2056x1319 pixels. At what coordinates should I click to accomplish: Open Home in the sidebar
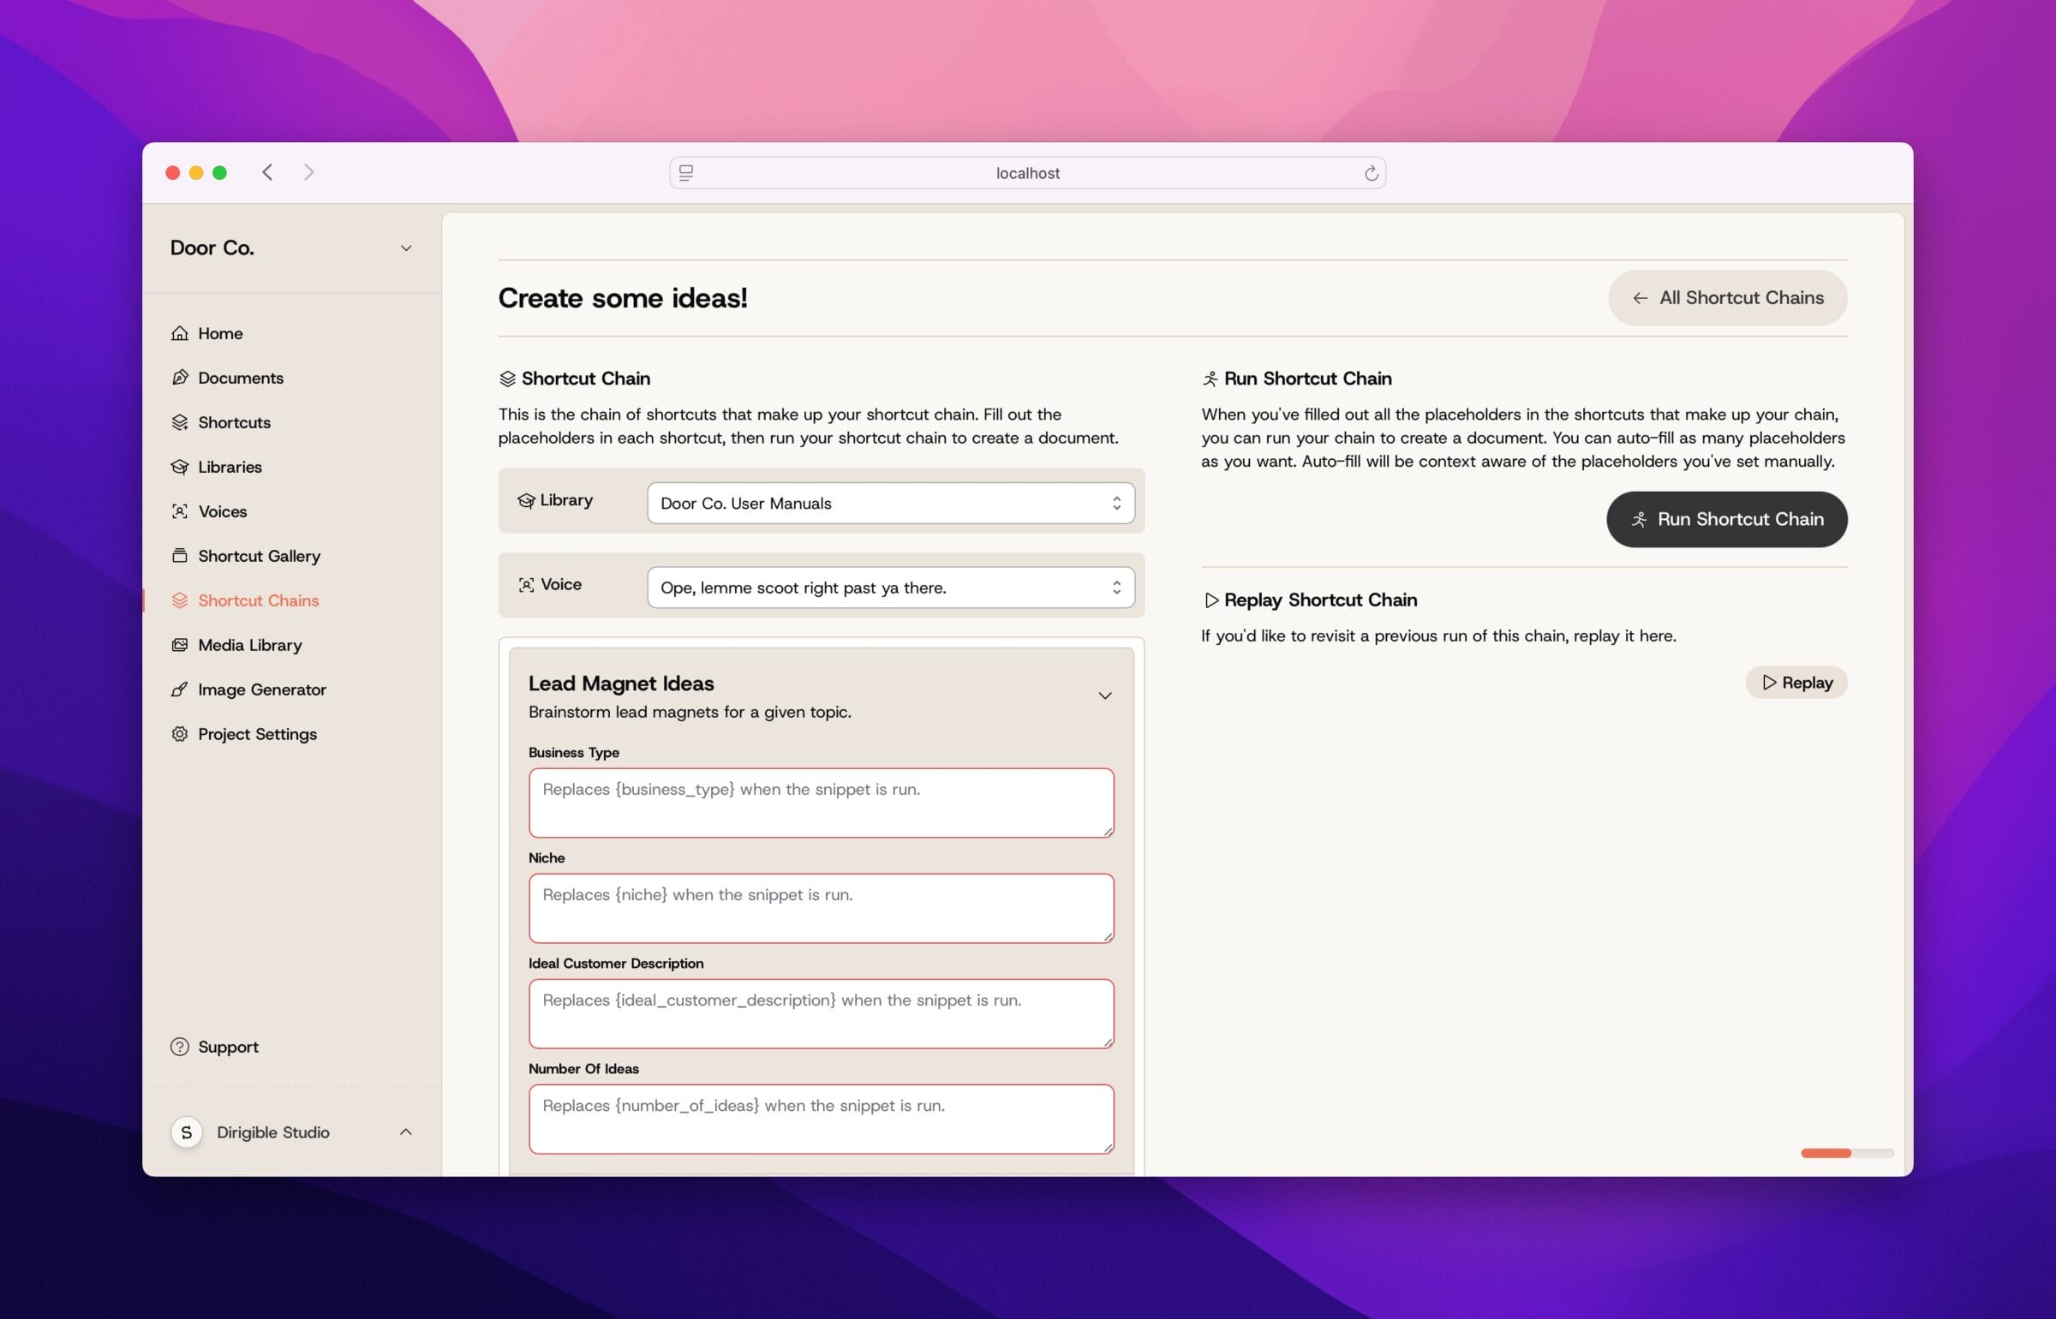pos(220,333)
